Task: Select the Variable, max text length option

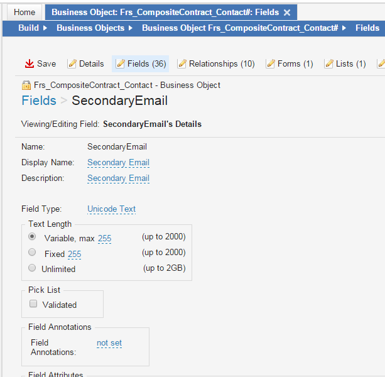Action: 32,237
